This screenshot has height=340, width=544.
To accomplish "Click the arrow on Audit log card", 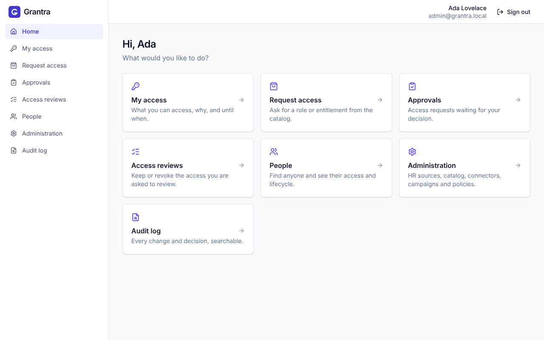I will pyautogui.click(x=241, y=231).
